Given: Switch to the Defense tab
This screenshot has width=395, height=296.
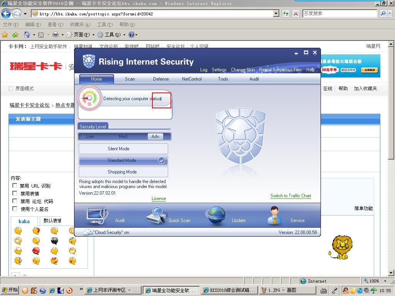Looking at the screenshot, I should tap(161, 79).
